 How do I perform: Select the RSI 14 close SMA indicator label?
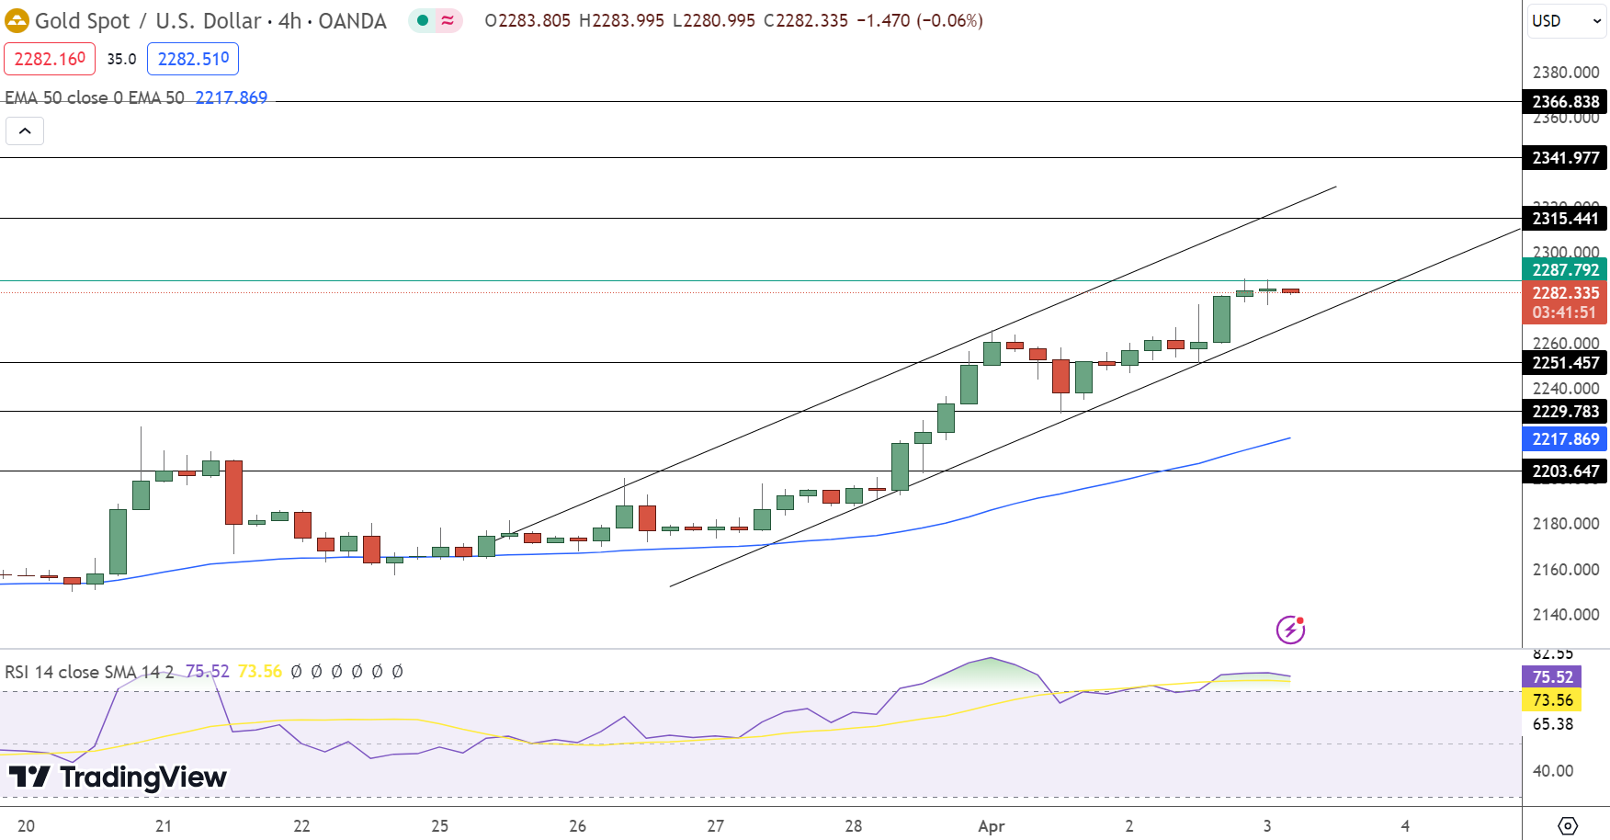point(89,672)
